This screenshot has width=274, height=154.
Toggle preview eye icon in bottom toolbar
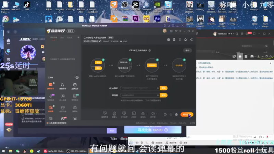click(171, 115)
